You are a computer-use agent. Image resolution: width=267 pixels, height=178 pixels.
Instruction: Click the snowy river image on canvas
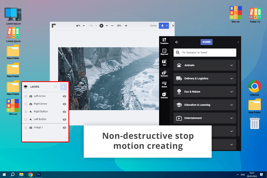tap(108, 79)
